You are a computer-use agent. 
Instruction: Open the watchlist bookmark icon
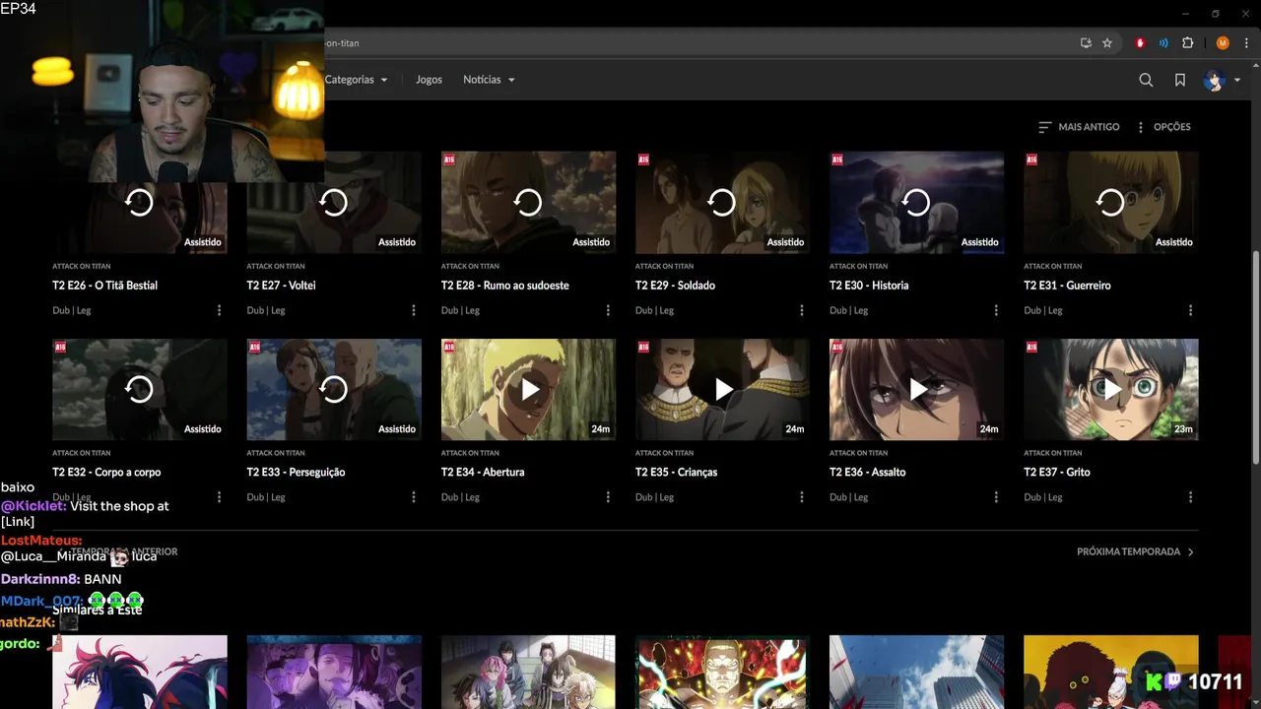click(1179, 80)
